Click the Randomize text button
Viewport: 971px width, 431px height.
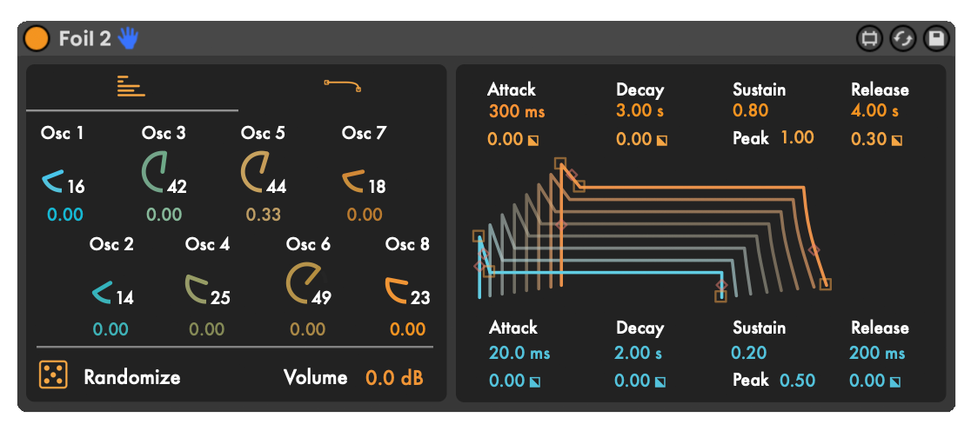coord(132,376)
